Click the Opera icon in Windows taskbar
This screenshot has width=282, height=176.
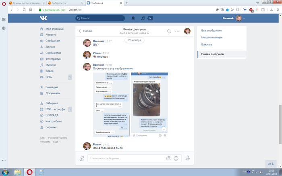(x=29, y=172)
